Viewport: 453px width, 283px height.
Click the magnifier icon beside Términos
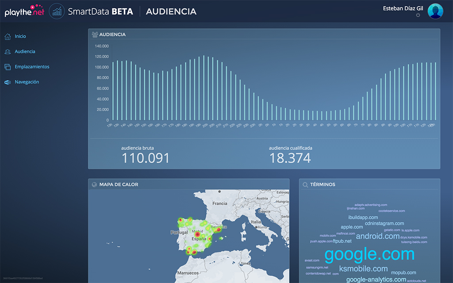[305, 184]
